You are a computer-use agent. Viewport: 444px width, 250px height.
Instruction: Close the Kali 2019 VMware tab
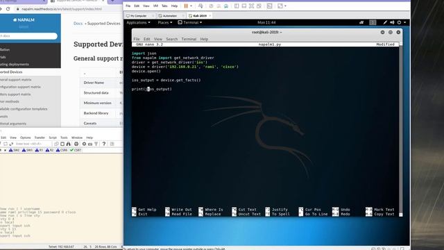point(210,16)
